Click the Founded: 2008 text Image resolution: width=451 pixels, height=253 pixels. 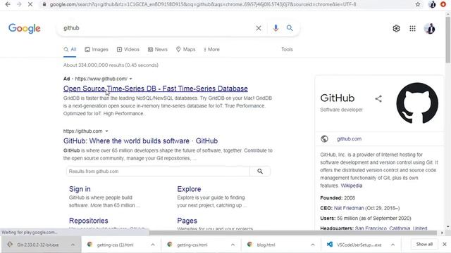tap(338, 198)
